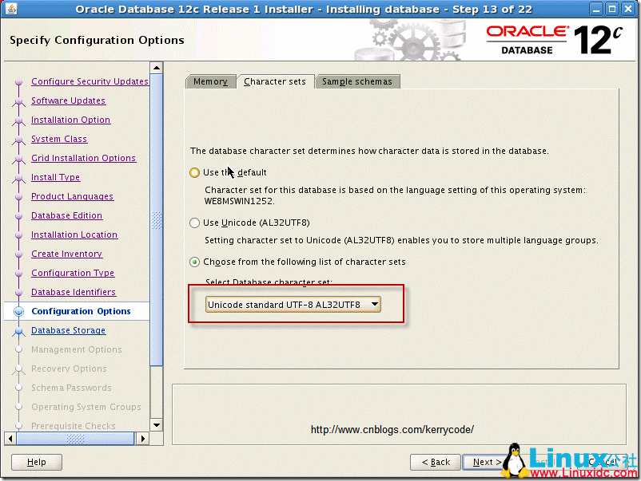Image resolution: width=641 pixels, height=481 pixels.
Task: Go to Configure Security Updates step
Action: (x=90, y=81)
